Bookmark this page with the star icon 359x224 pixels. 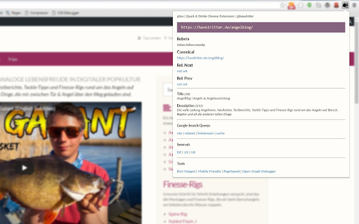(x=283, y=5)
